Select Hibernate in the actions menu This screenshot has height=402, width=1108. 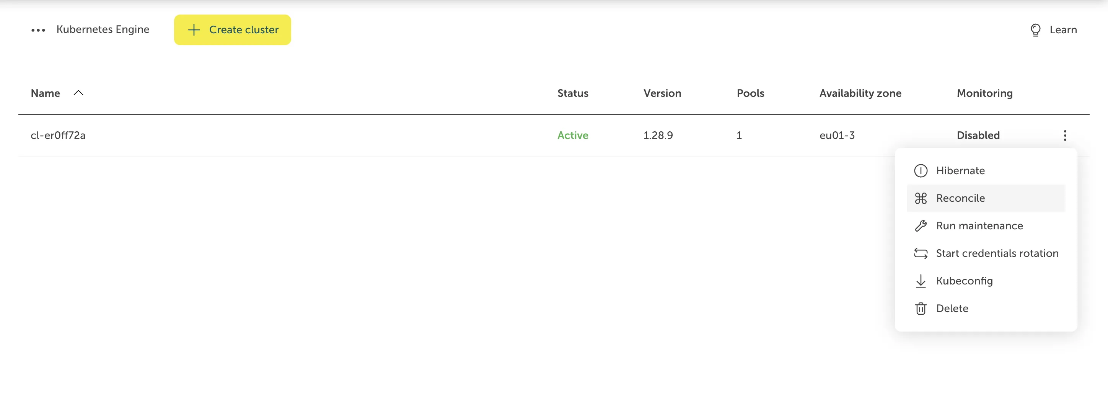[961, 170]
